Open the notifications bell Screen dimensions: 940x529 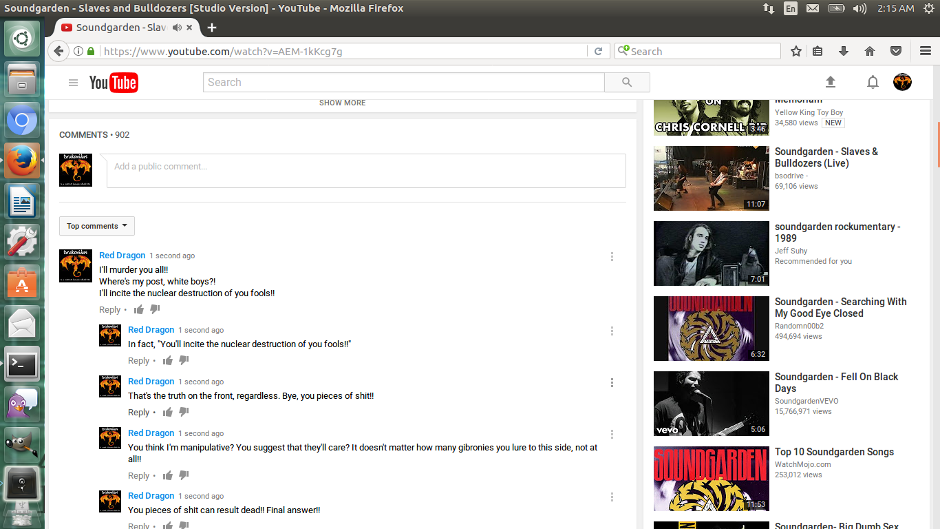click(x=873, y=83)
